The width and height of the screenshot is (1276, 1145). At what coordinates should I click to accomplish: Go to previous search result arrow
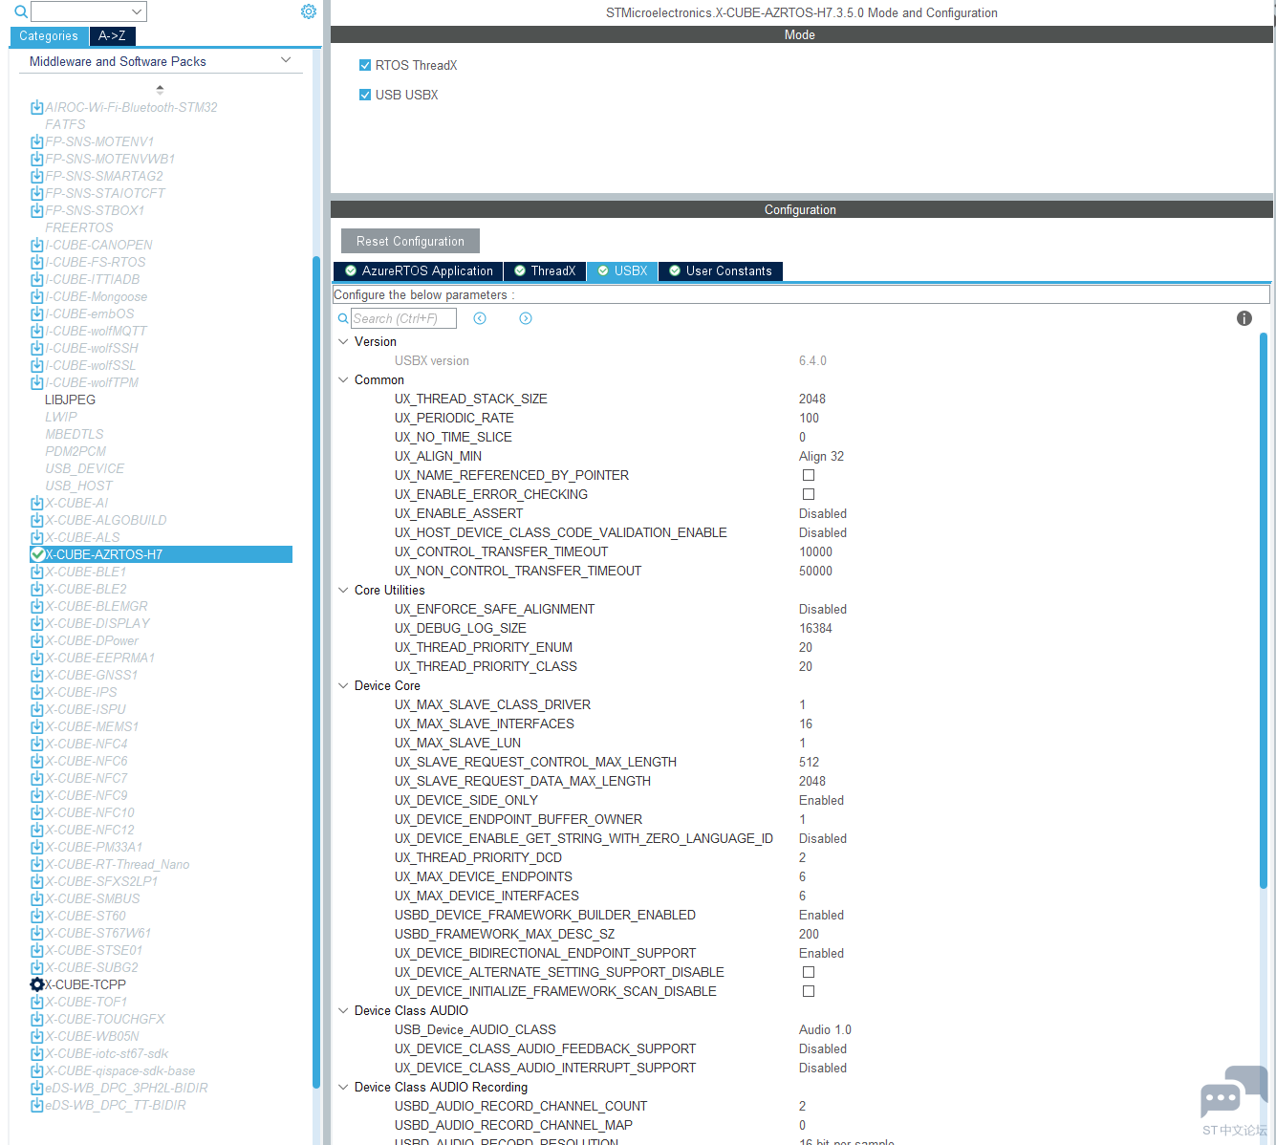[480, 318]
